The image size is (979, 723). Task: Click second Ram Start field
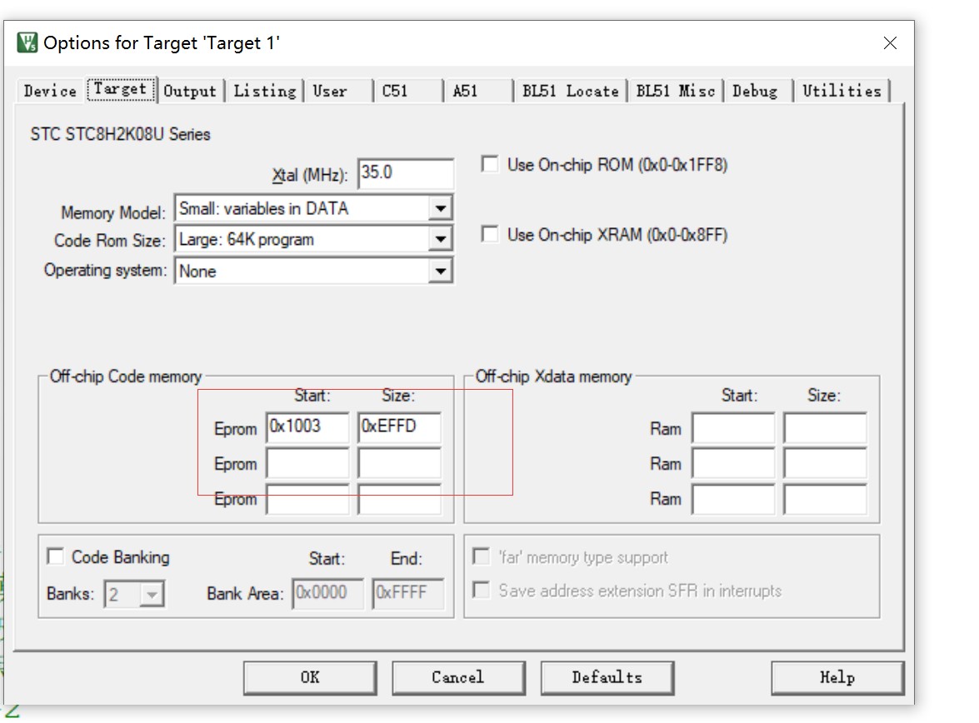click(733, 463)
